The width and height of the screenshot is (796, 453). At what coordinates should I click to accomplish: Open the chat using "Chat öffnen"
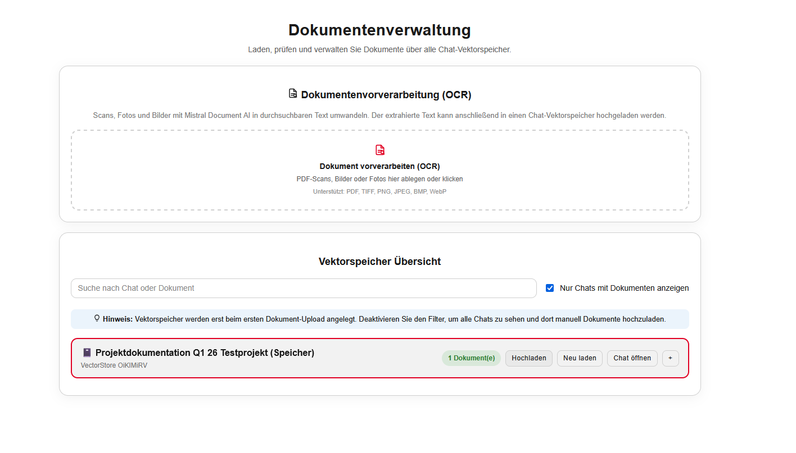tap(632, 358)
